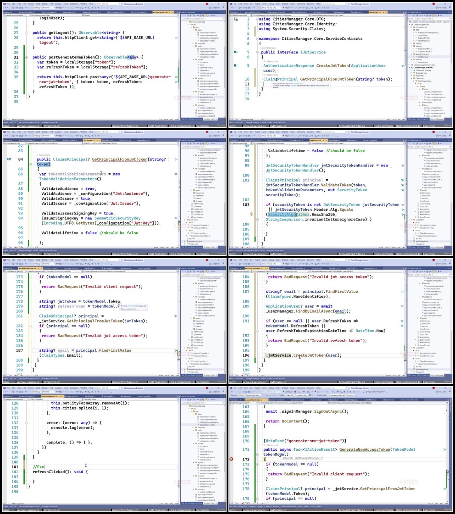This screenshot has height=514, width=455.
Task: Open Package Manager Console in account.service.ts window
Action: click(29, 122)
